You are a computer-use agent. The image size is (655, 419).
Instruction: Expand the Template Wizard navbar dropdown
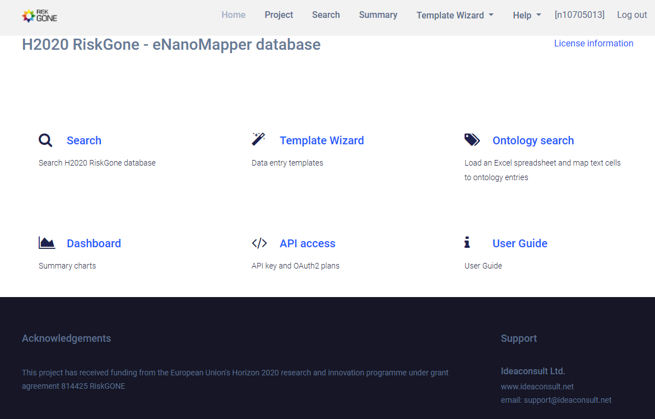coord(455,16)
